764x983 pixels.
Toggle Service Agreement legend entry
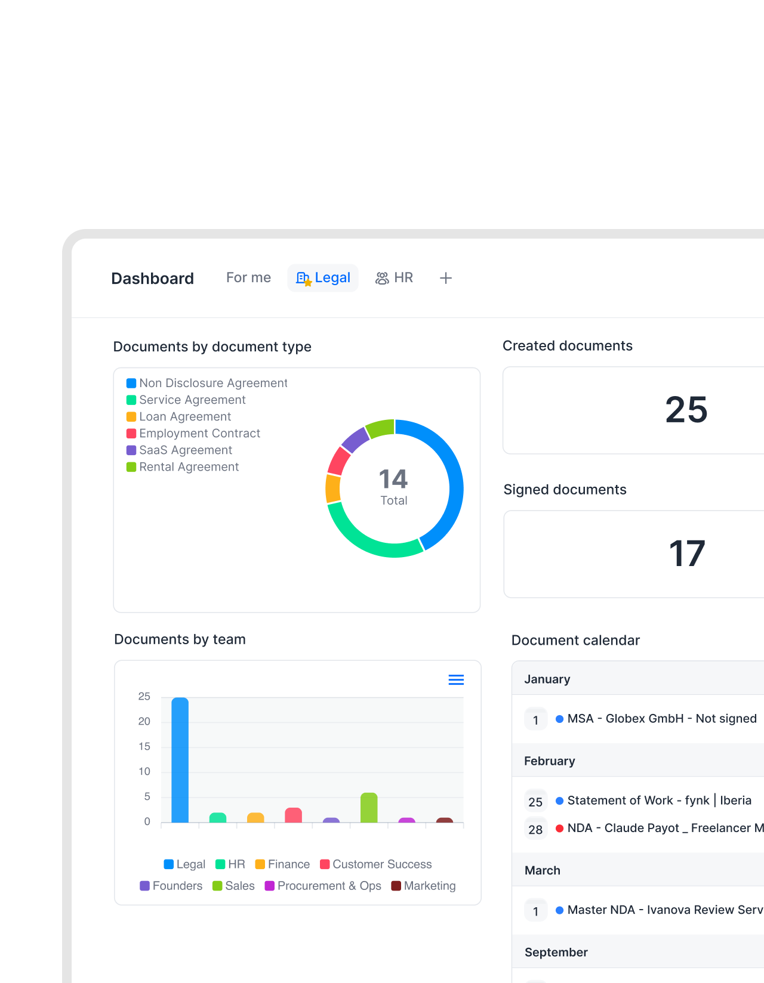[x=186, y=400]
